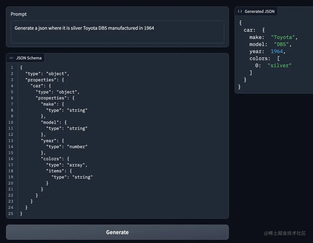Screen dimensions: 313x243
Task: Click the Generated JSON braces icon
Action: tap(240, 11)
